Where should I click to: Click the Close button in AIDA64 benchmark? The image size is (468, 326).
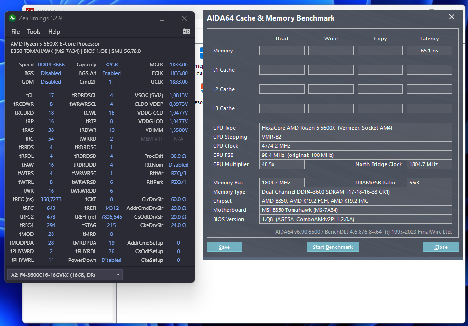click(x=441, y=247)
